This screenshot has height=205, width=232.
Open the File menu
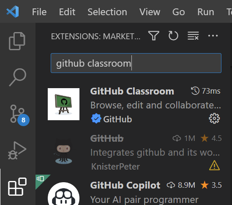pos(39,12)
